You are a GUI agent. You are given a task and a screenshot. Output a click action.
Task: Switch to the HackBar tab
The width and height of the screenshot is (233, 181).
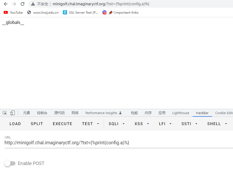[202, 113]
